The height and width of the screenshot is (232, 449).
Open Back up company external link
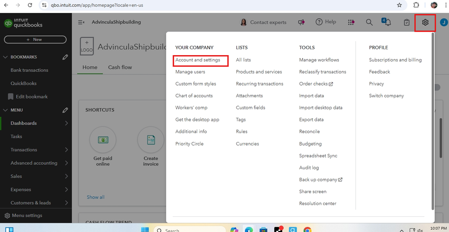(x=321, y=180)
